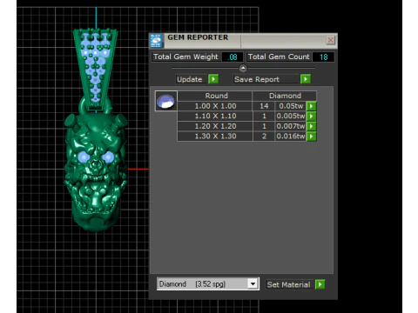This screenshot has width=418, height=313.
Task: Close the Gem Reporter window
Action: pos(330,40)
